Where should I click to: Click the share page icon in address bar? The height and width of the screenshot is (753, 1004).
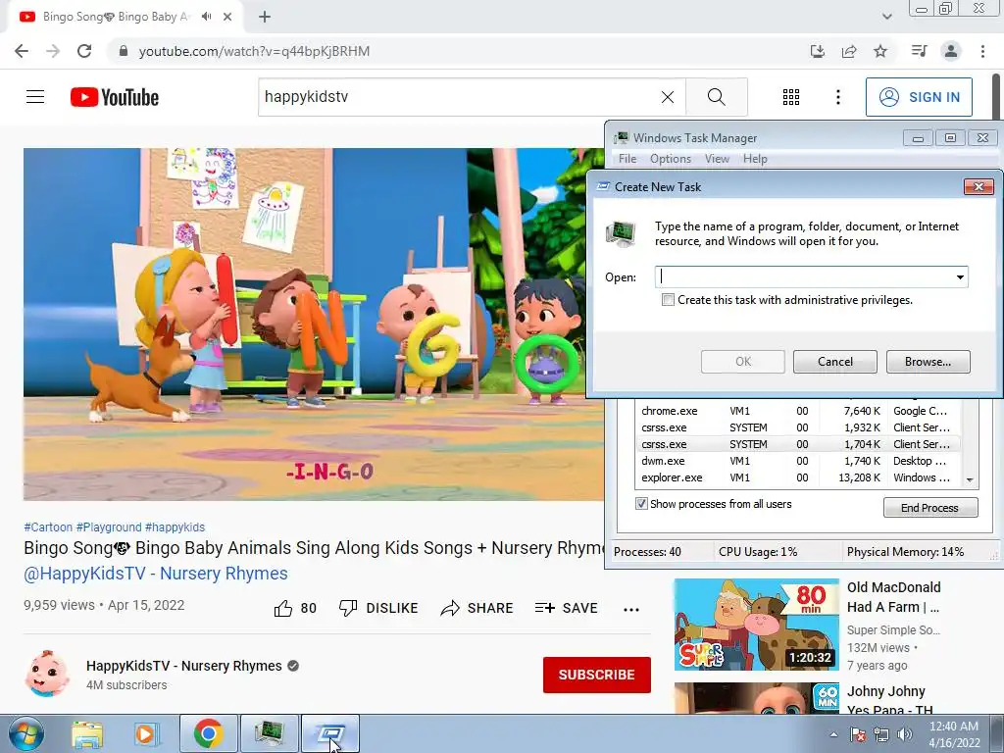[x=849, y=51]
